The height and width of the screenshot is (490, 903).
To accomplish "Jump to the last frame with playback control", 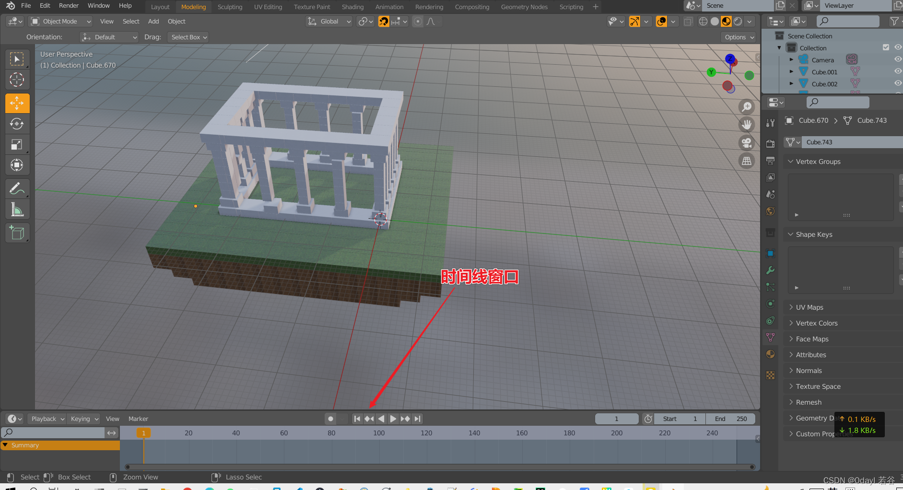I will click(417, 419).
